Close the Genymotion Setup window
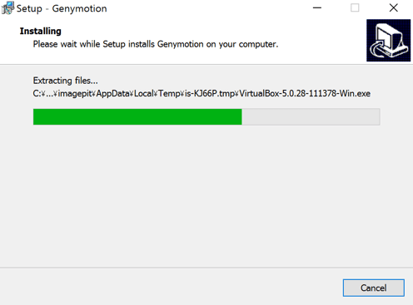The width and height of the screenshot is (413, 305). pyautogui.click(x=393, y=8)
